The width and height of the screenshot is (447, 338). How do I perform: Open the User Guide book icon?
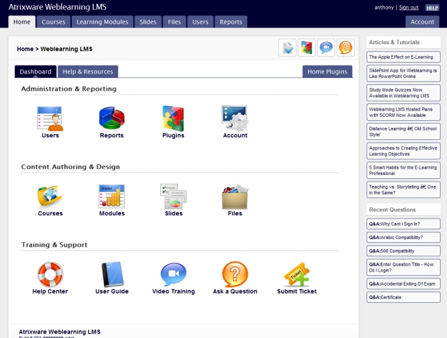[112, 274]
